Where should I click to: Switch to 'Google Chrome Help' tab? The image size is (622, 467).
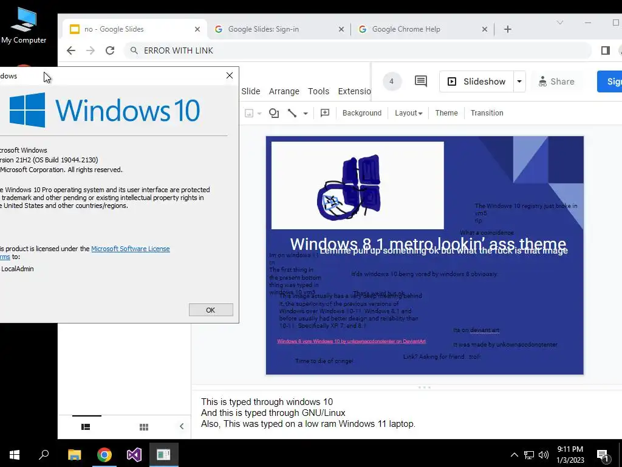pos(422,29)
